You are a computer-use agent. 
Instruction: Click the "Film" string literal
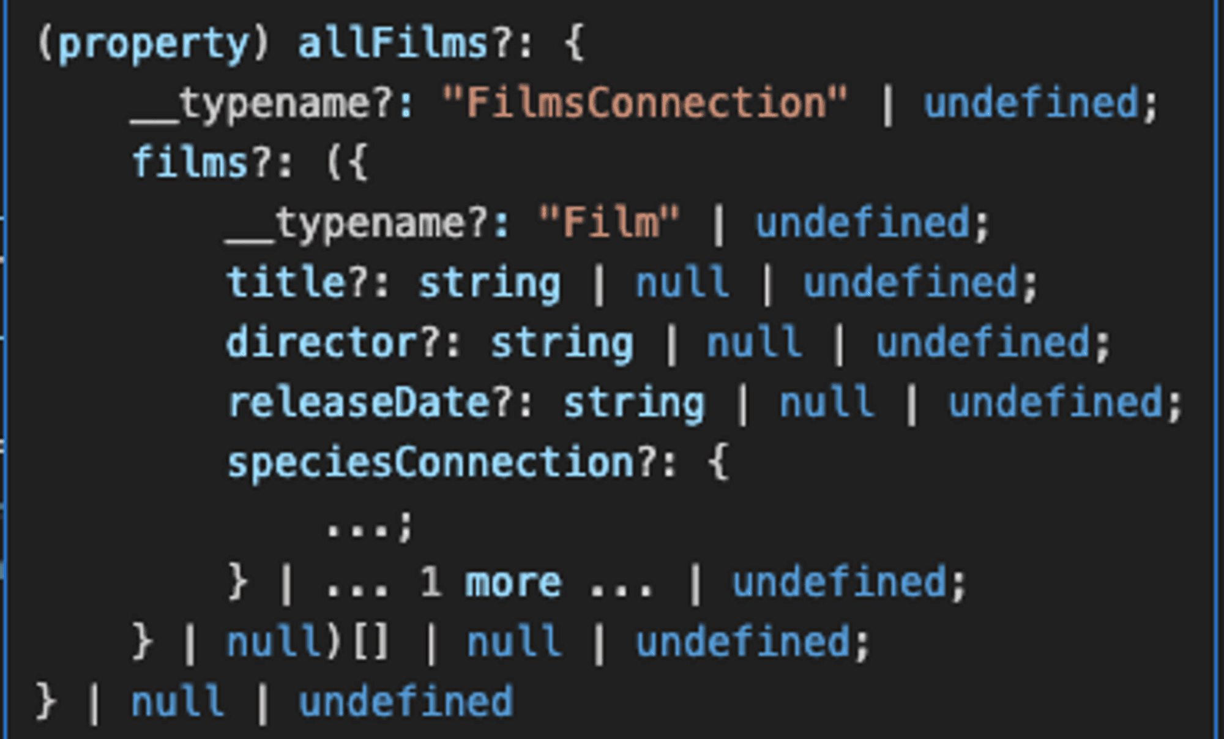[x=609, y=222]
